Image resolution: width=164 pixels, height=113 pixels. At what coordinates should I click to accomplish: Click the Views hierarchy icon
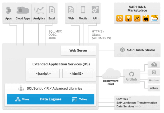(18, 99)
